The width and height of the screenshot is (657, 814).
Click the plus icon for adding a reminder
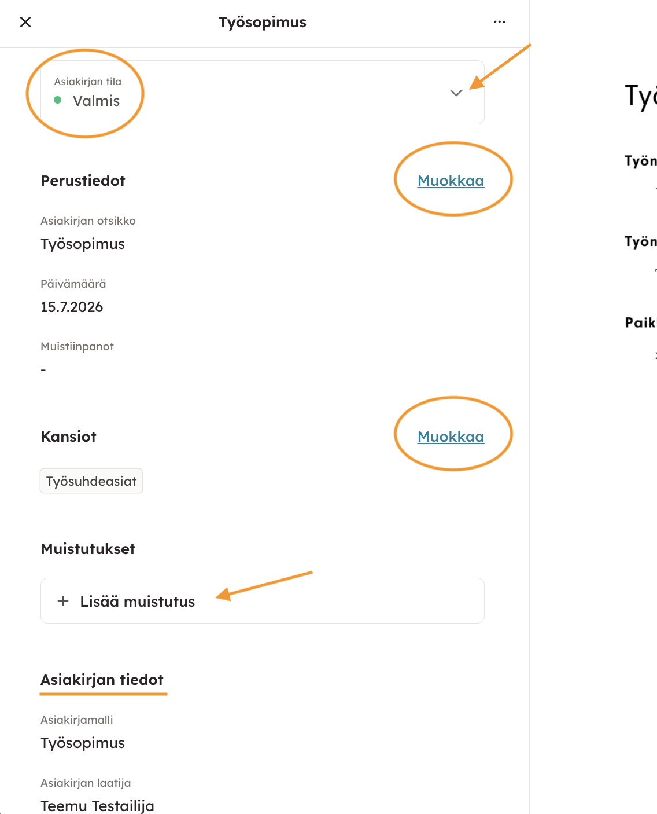(63, 601)
